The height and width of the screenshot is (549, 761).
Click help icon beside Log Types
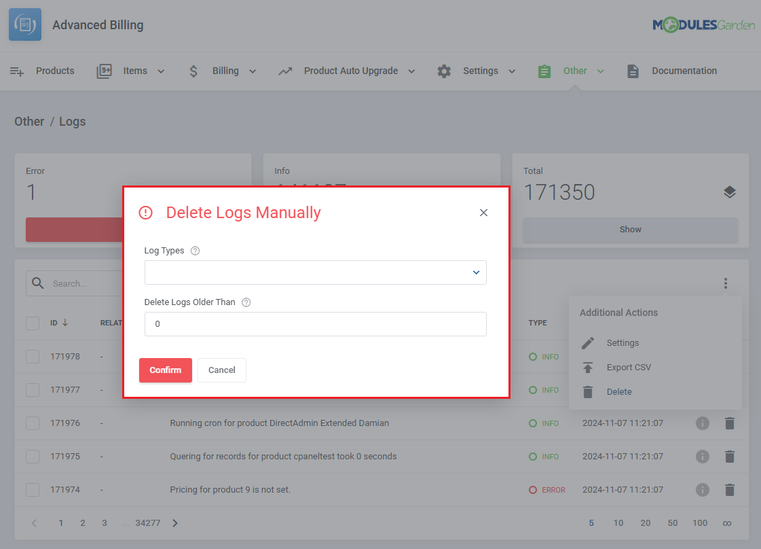pyautogui.click(x=195, y=251)
